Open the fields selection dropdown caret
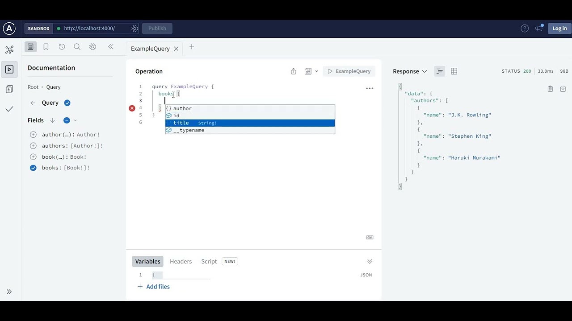572x321 pixels. pyautogui.click(x=75, y=120)
